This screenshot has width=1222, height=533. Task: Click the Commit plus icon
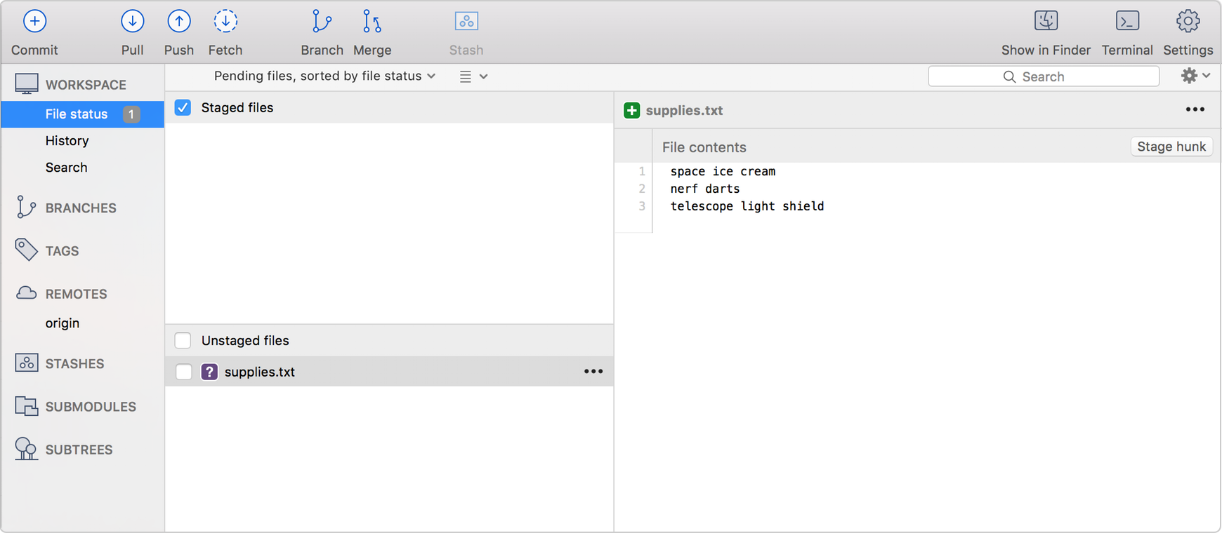tap(34, 22)
